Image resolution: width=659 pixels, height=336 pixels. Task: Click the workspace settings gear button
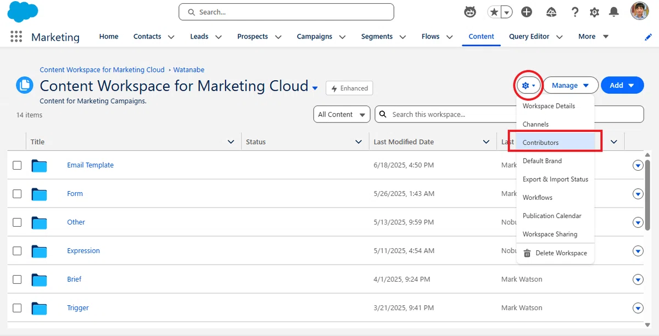(528, 86)
